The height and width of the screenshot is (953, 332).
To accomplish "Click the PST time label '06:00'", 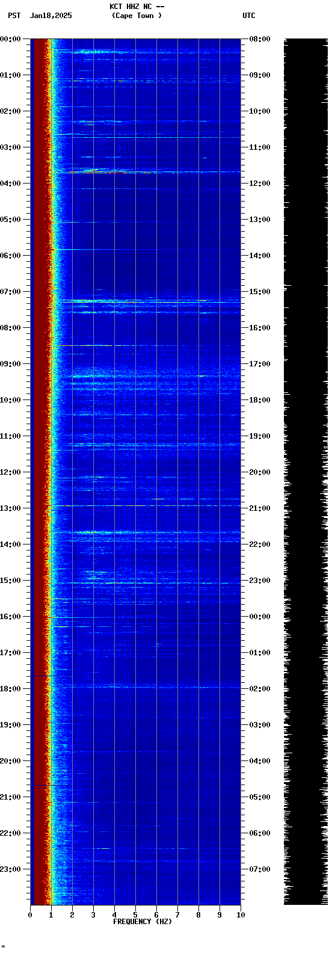I will point(10,256).
